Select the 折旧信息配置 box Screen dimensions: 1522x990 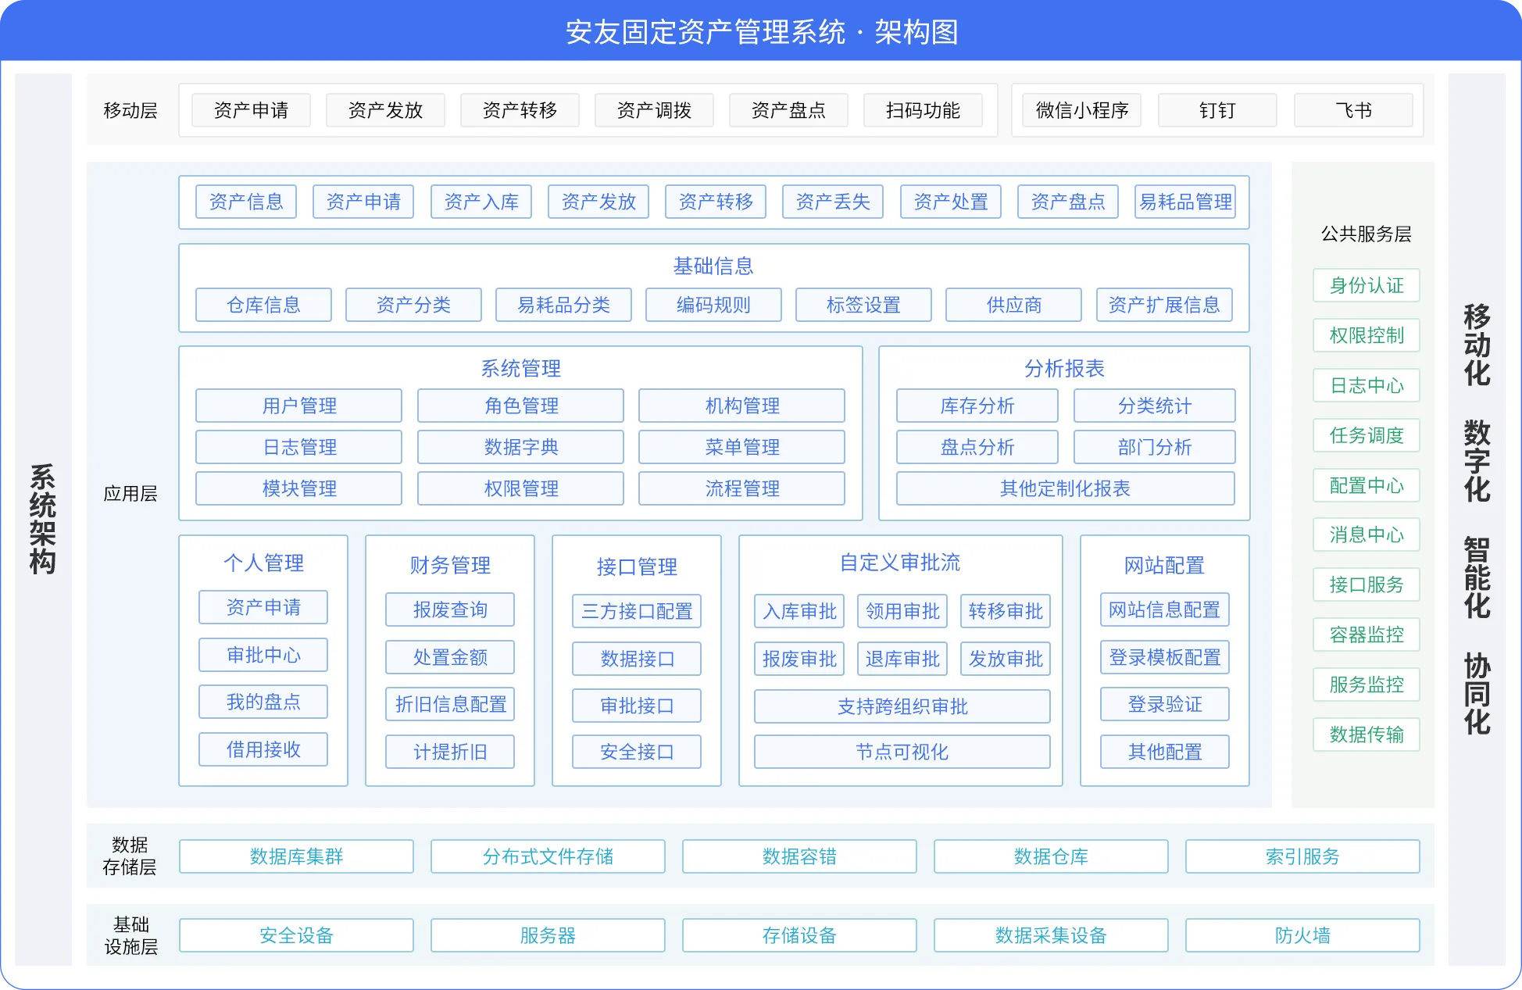click(450, 704)
